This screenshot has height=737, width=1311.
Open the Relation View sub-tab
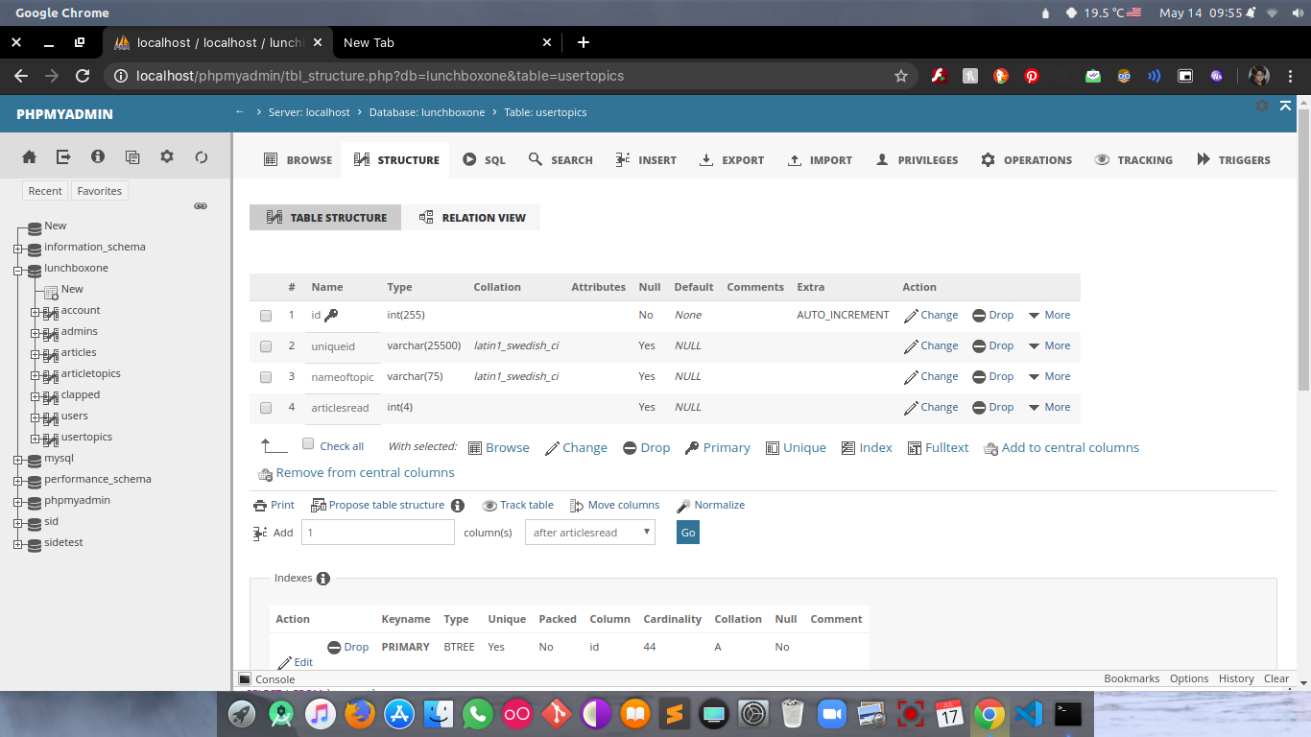472,218
